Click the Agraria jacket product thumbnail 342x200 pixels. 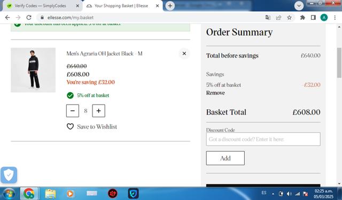[33, 70]
